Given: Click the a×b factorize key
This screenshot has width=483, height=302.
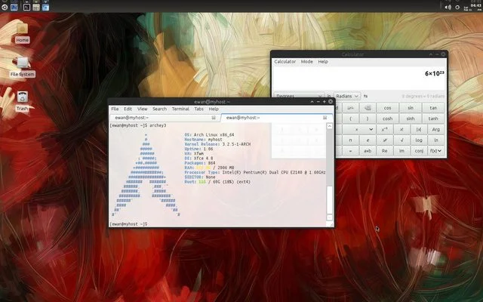Looking at the screenshot, I should pos(368,151).
